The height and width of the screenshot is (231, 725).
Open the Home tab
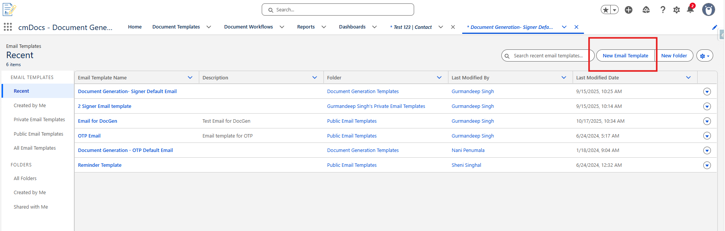135,27
